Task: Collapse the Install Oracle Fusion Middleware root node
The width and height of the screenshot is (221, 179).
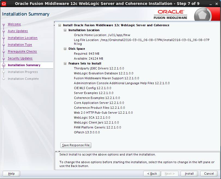Action: (x=60, y=25)
